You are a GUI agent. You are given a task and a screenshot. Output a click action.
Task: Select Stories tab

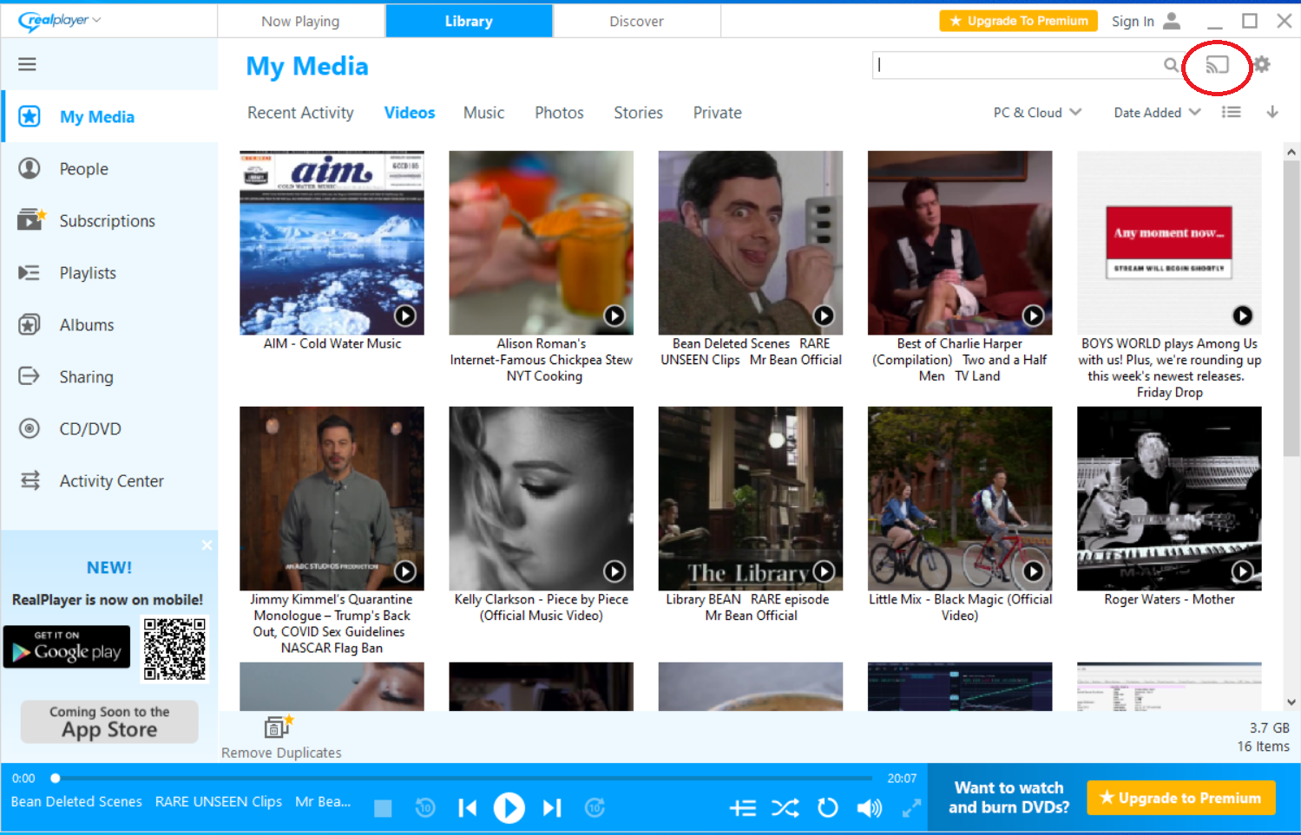[x=638, y=113]
